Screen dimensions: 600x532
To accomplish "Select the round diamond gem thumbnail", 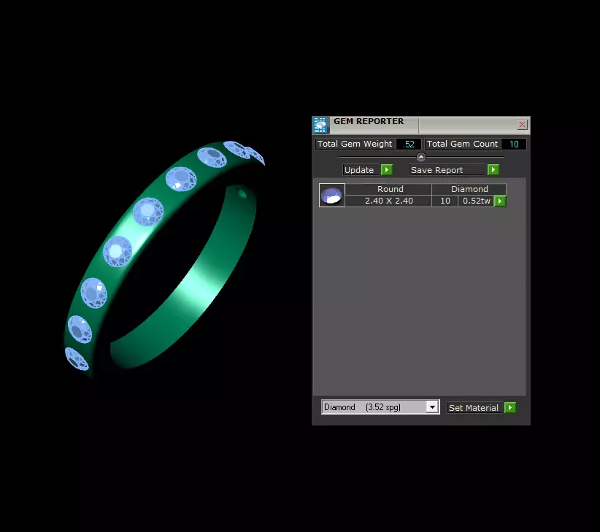I will [x=332, y=195].
